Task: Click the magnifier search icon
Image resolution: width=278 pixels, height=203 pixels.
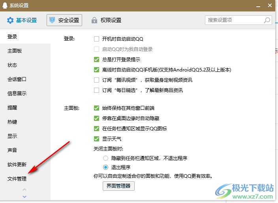Action: [x=267, y=20]
